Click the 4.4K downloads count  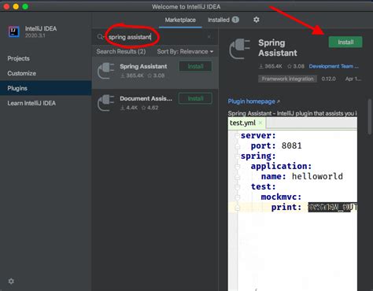click(129, 108)
